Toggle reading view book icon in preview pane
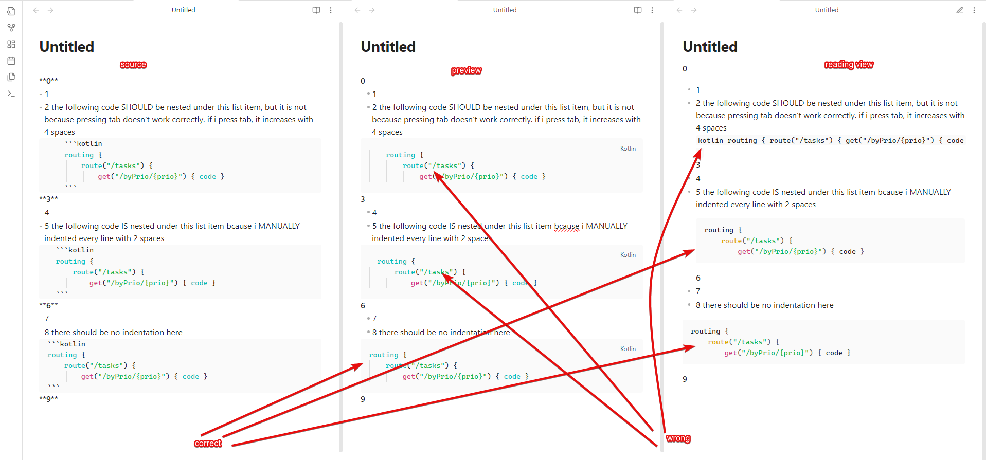Screen dimensions: 986x460 click(638, 10)
